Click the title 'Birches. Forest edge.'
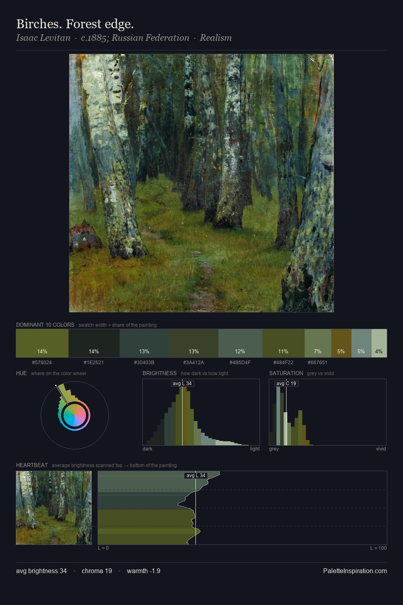 pyautogui.click(x=75, y=24)
